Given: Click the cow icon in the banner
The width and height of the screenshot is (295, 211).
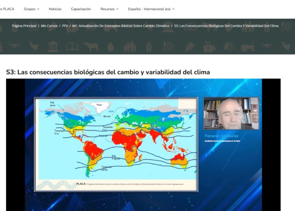Looking at the screenshot, I should pos(91,47).
